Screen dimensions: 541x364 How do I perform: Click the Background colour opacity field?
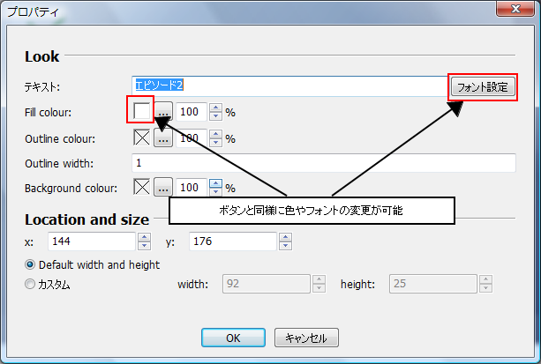click(x=192, y=188)
